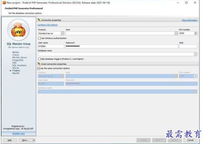Click the Script connection properties header bar
204x144 pixels.
point(118,64)
